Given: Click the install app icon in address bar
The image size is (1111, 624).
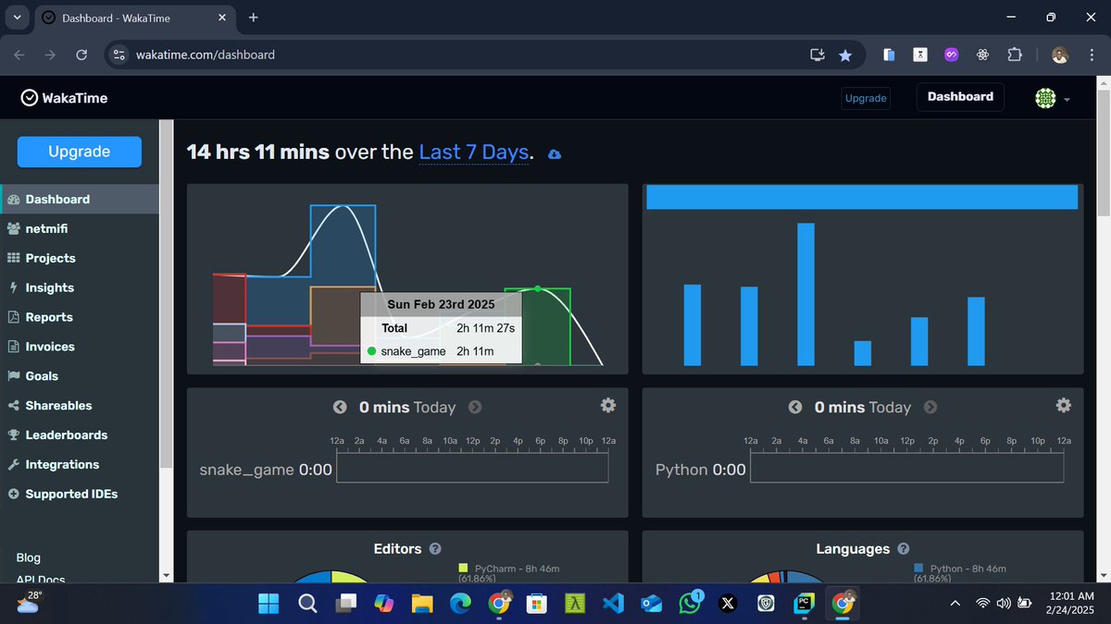Looking at the screenshot, I should point(817,55).
